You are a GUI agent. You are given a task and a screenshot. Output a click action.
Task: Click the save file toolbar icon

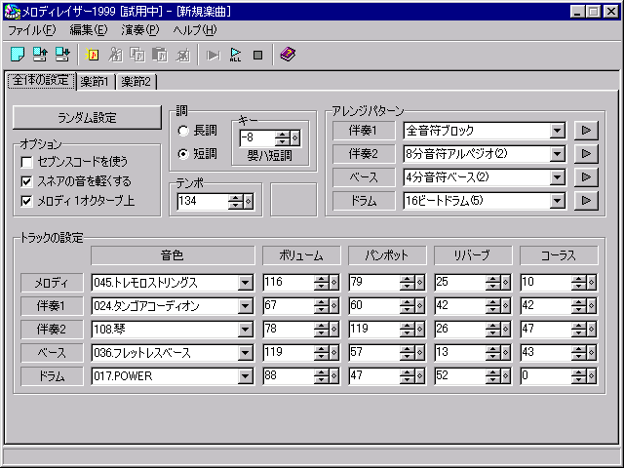tap(62, 55)
